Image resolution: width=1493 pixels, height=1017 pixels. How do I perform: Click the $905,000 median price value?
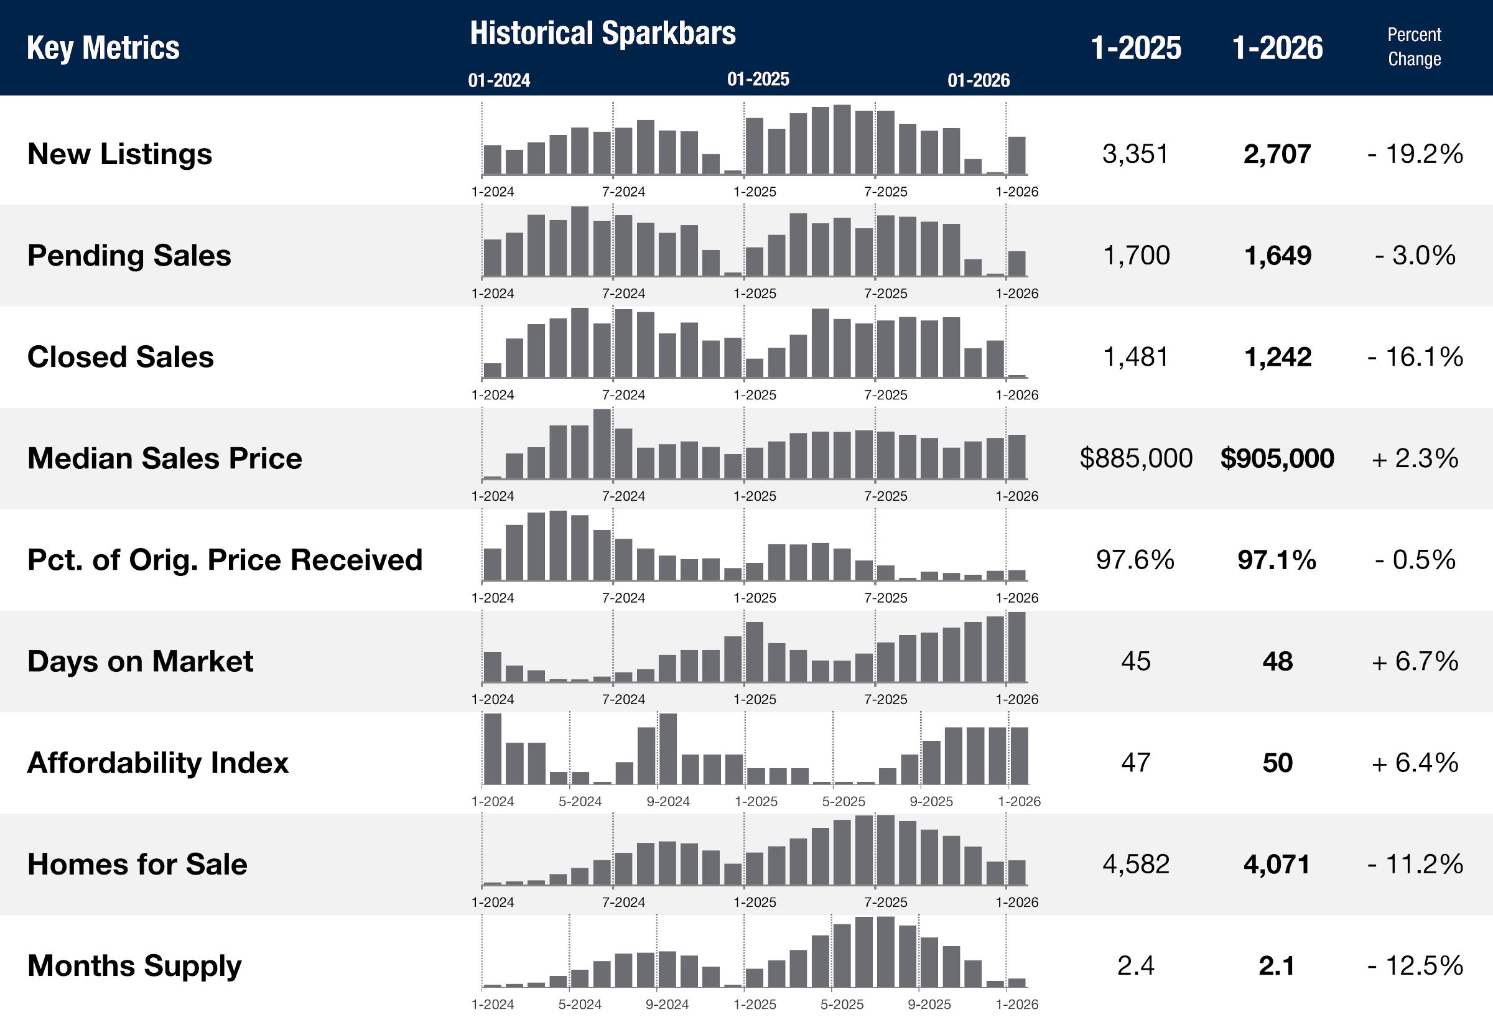(x=1277, y=458)
